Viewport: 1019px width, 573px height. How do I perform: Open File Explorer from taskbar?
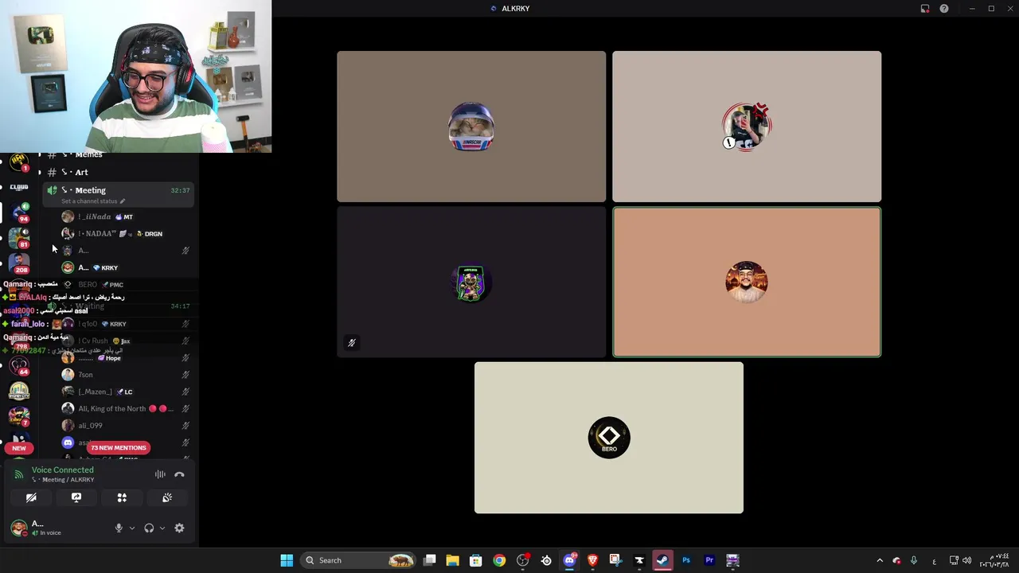point(452,560)
